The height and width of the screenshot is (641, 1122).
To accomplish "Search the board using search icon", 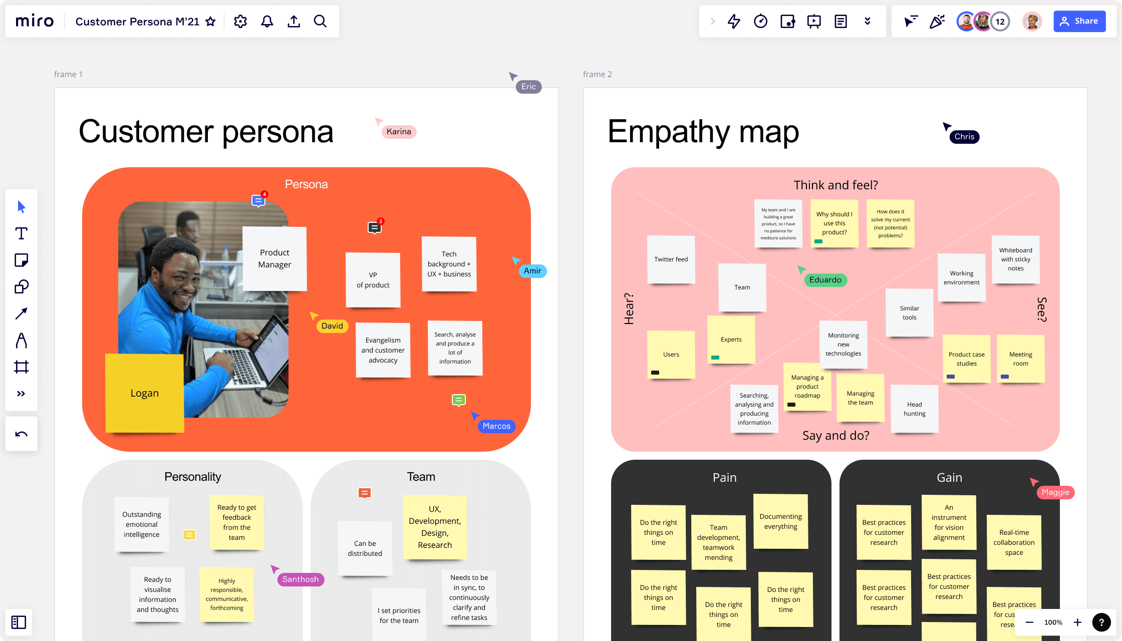I will tap(321, 21).
